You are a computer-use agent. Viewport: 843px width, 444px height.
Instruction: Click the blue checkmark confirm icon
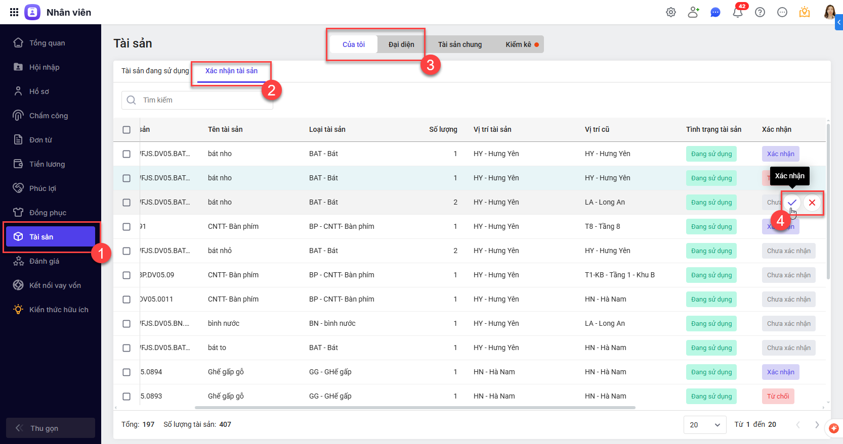(x=792, y=203)
